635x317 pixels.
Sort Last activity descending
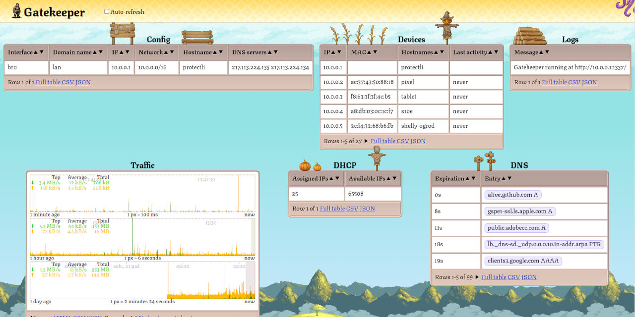[x=496, y=52]
